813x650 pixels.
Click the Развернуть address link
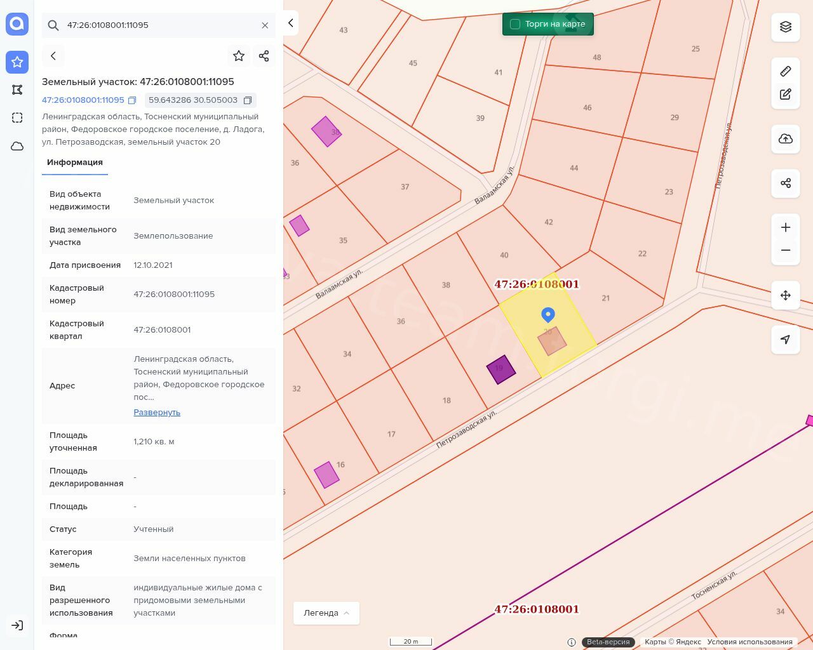(x=157, y=413)
